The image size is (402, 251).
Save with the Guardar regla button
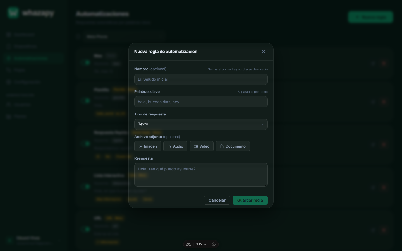(250, 200)
